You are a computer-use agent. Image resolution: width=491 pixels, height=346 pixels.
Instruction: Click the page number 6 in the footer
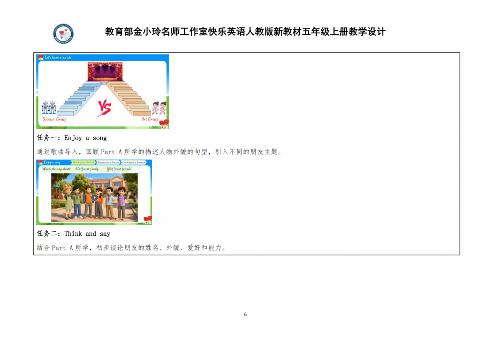[x=245, y=315]
